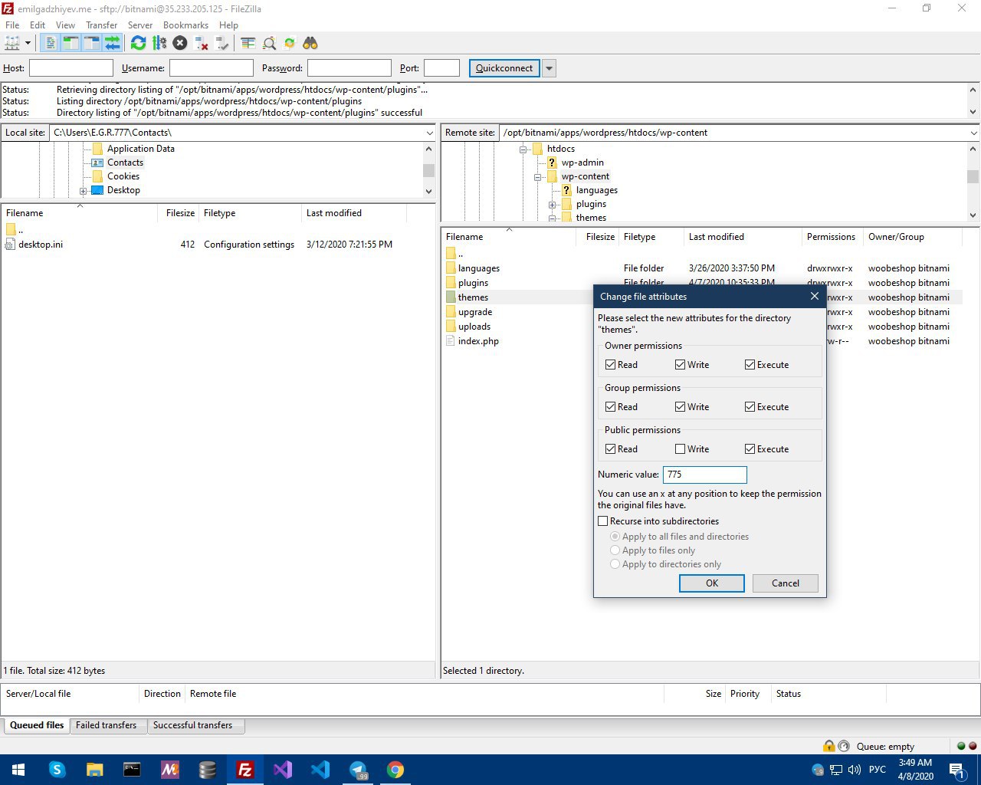The image size is (981, 785).
Task: Open purple Visual Studio taskbar icon
Action: (x=282, y=770)
